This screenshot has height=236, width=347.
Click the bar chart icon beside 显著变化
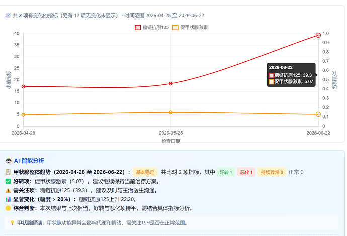[8, 199]
